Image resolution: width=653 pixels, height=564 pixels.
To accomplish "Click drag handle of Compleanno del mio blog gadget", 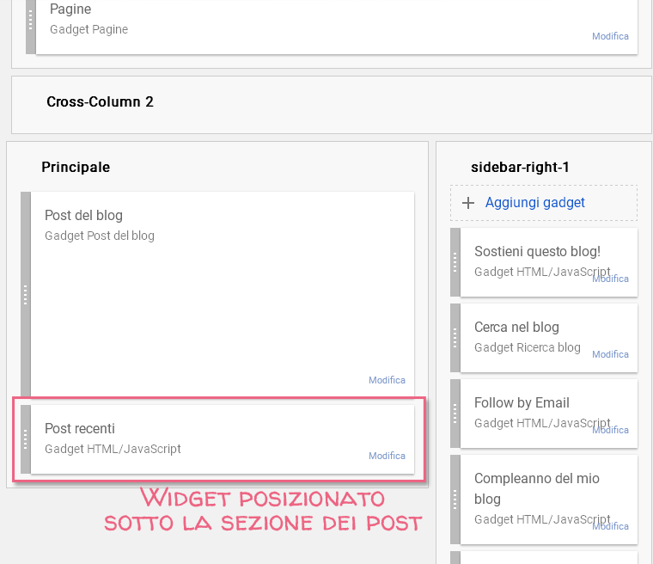I will [455, 499].
